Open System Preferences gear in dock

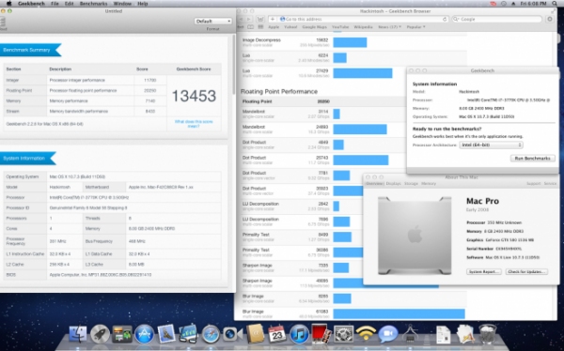tap(343, 334)
